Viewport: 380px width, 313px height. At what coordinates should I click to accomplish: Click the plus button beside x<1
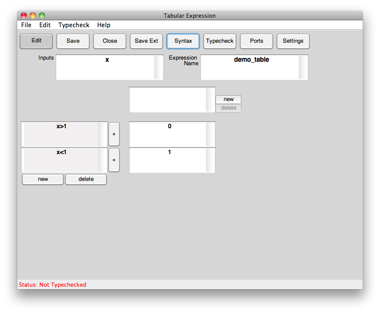pyautogui.click(x=114, y=160)
